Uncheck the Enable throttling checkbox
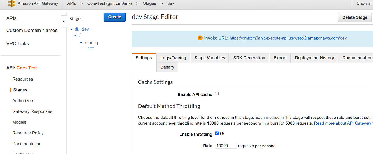Viewport: 373px width, 154px height. tap(217, 133)
